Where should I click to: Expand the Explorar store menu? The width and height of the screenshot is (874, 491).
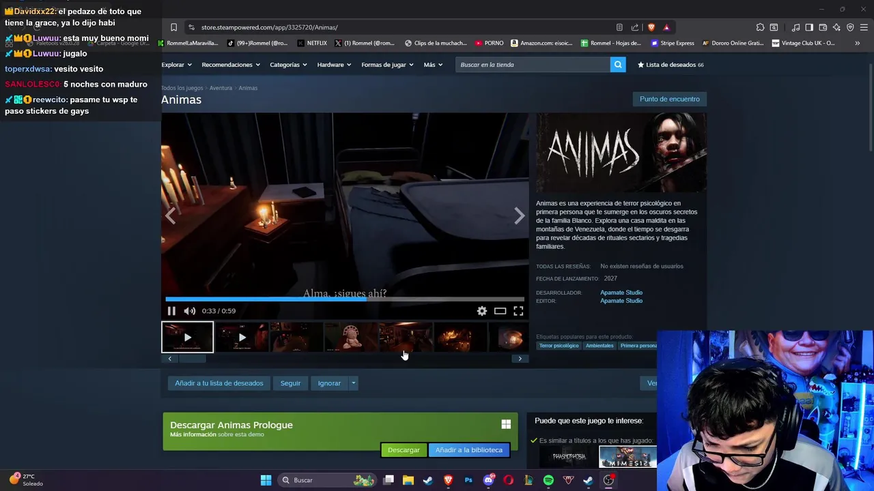tap(176, 65)
